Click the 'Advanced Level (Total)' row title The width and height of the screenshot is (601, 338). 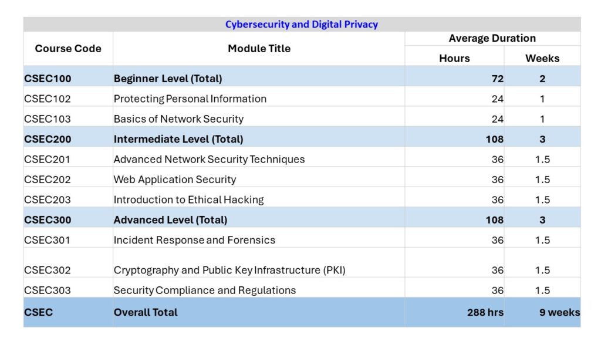pos(170,220)
